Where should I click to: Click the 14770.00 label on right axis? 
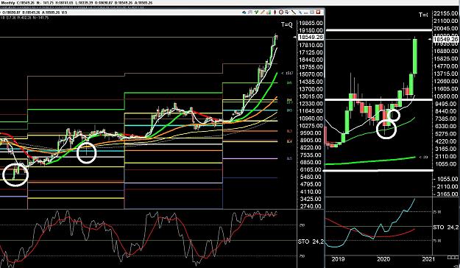pos(445,66)
